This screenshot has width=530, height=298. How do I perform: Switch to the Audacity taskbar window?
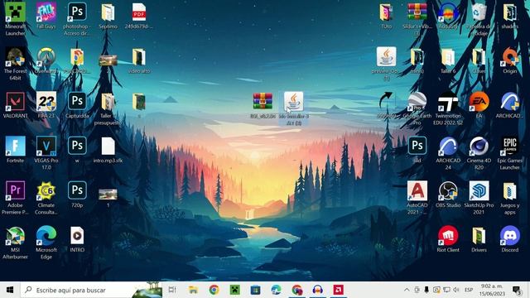tap(317, 290)
